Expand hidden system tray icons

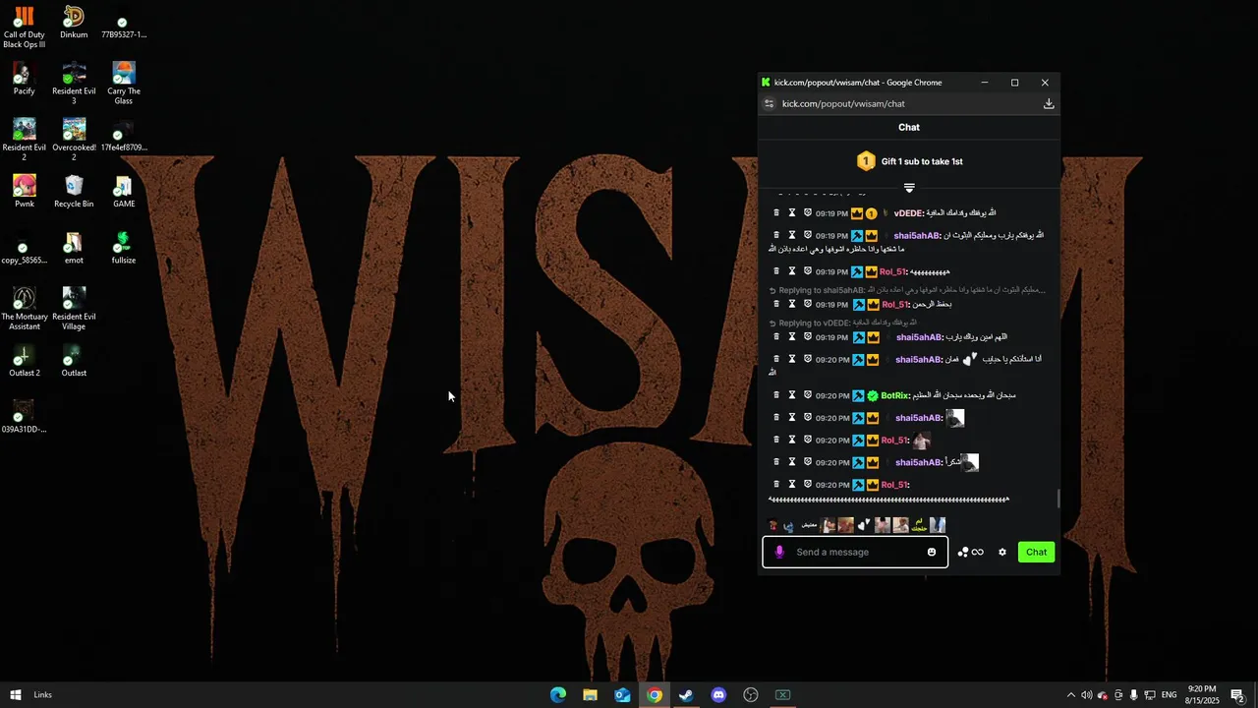[1071, 695]
